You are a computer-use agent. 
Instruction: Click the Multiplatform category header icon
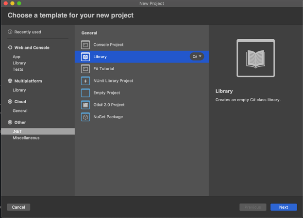point(10,81)
